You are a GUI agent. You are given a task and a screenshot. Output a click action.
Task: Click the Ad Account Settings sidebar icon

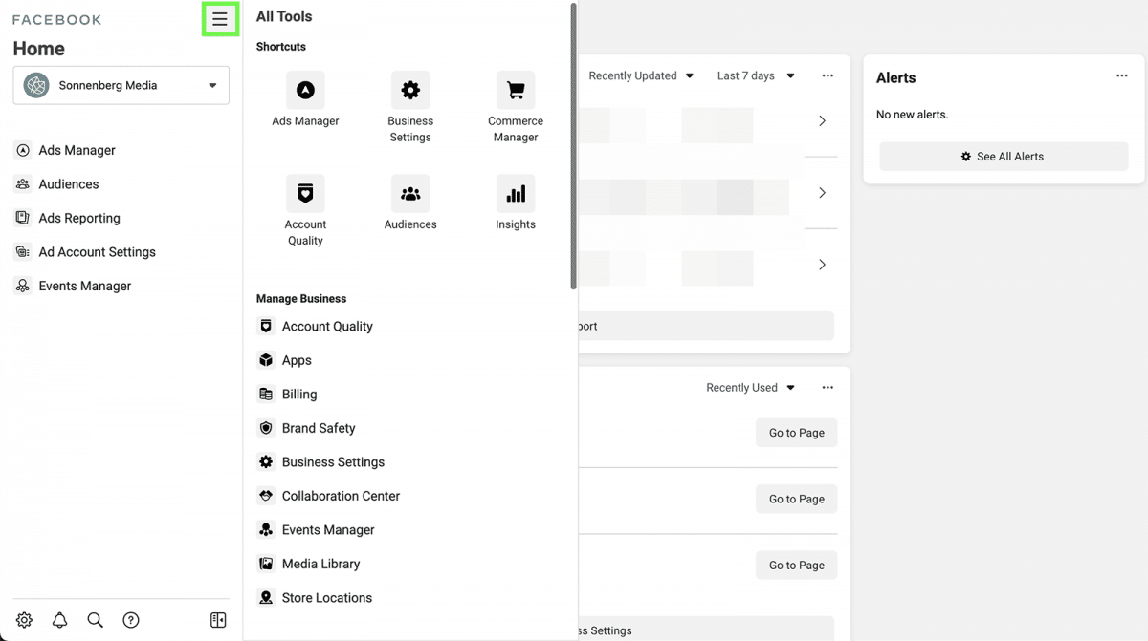[23, 252]
